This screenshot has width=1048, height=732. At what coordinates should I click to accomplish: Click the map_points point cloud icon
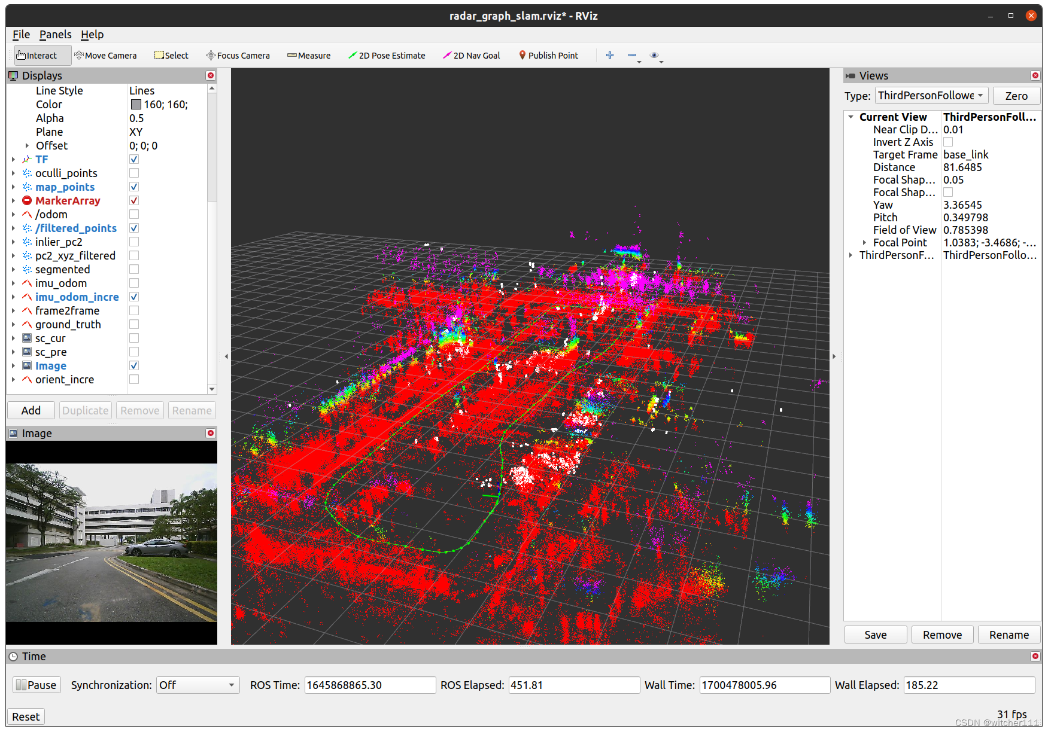(27, 187)
